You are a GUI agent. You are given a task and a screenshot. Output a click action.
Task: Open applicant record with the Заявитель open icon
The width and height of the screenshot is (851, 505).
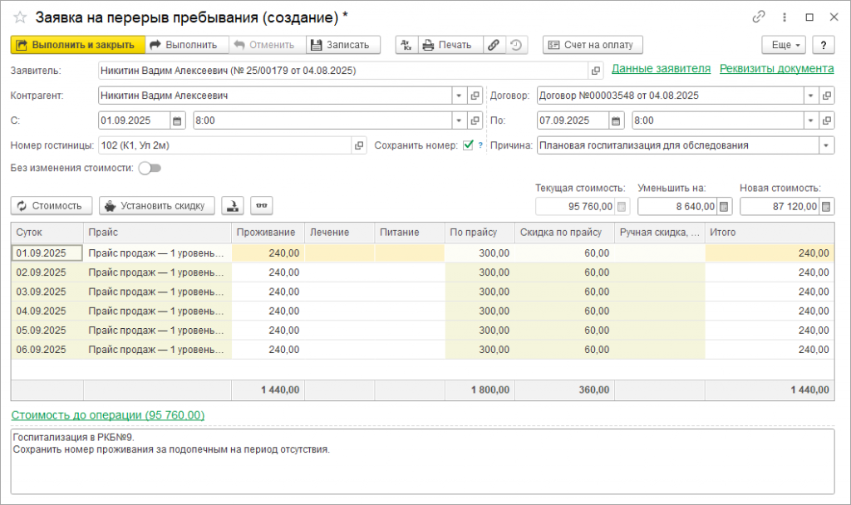pyautogui.click(x=595, y=71)
